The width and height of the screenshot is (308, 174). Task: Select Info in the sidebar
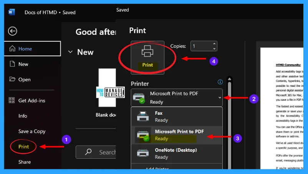click(x=23, y=116)
